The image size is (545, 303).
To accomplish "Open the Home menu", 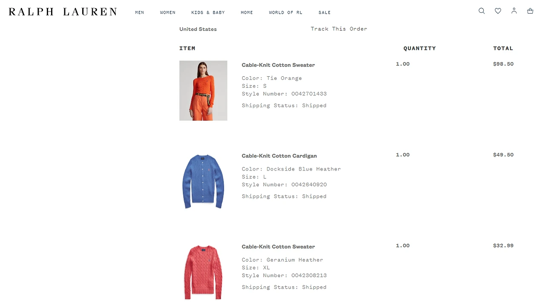I will [x=247, y=12].
